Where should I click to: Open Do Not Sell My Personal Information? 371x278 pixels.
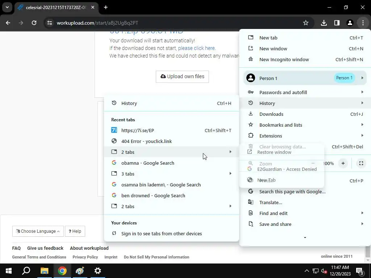click(x=157, y=257)
